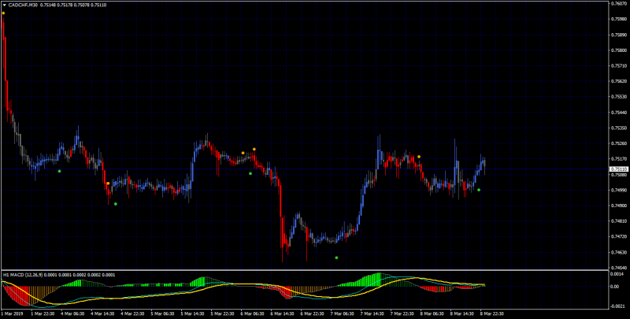Image resolution: width=630 pixels, height=319 pixels.
Task: Click the 0.75530 price scale label
Action: (x=619, y=97)
